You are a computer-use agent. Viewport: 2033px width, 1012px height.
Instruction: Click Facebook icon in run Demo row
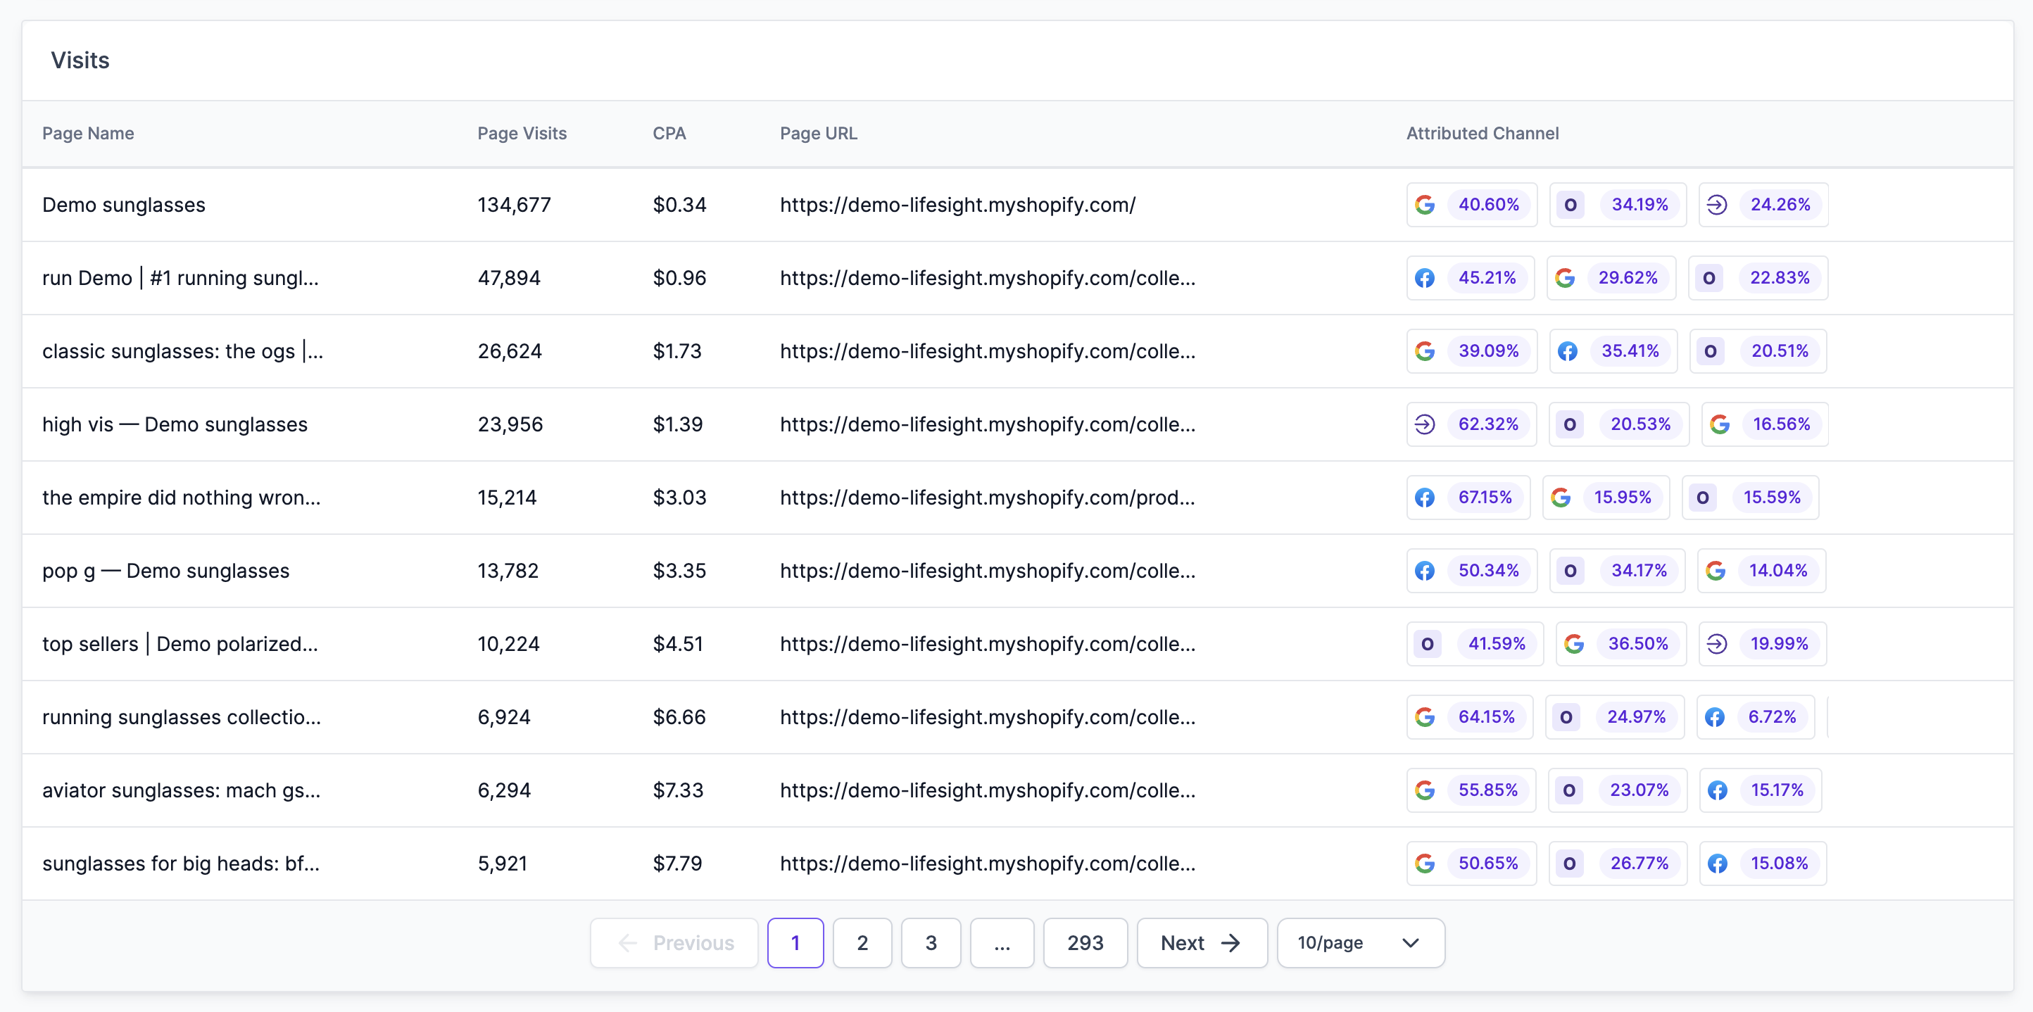pyautogui.click(x=1425, y=279)
